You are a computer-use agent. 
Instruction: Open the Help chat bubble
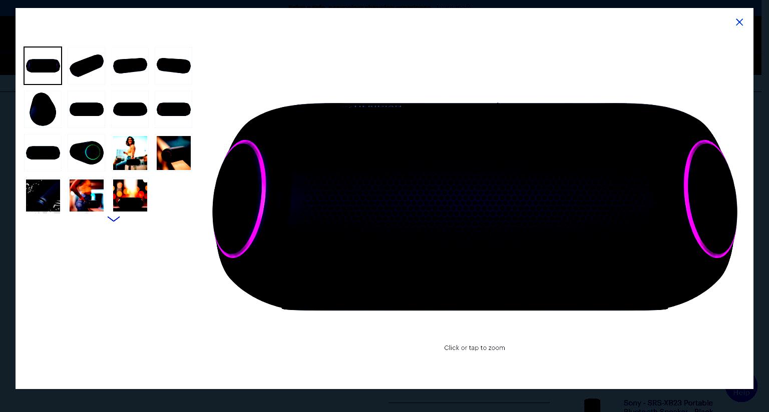pos(741,392)
